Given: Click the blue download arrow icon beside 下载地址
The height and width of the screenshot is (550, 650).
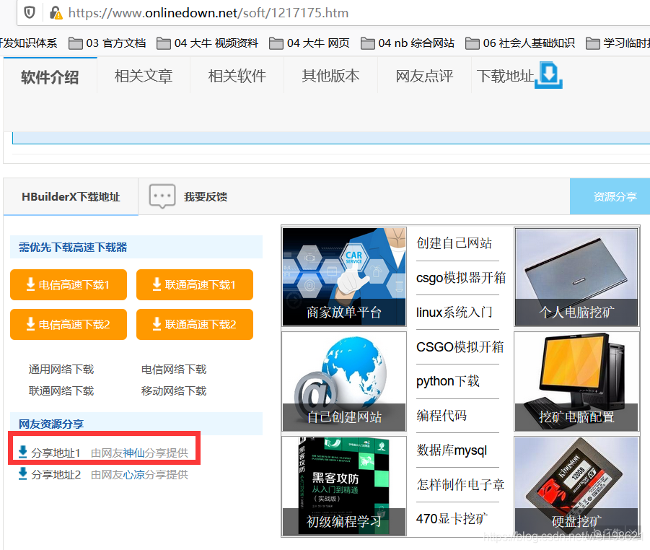Looking at the screenshot, I should pos(548,75).
